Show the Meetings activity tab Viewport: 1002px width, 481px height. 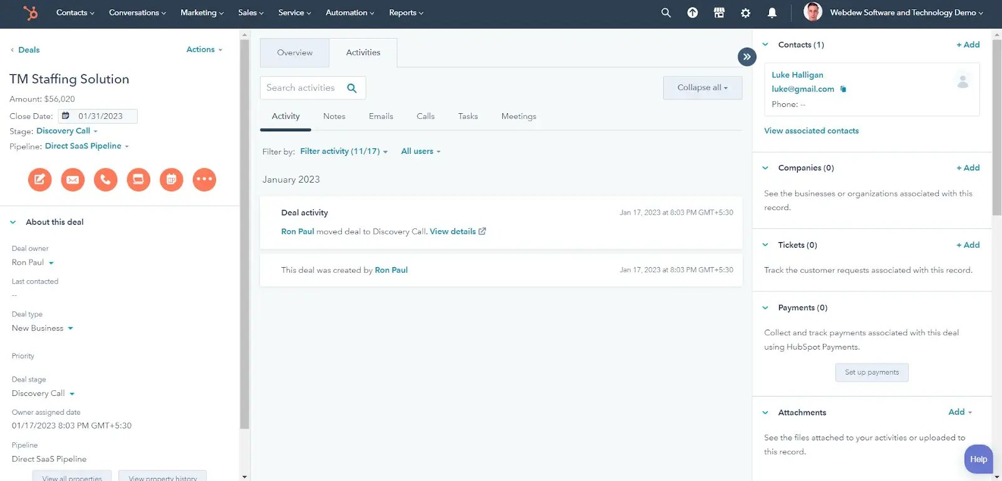tap(519, 116)
